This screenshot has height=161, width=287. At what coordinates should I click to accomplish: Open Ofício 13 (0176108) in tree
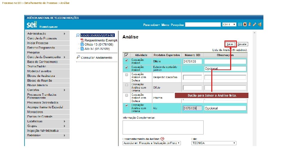[99, 44]
